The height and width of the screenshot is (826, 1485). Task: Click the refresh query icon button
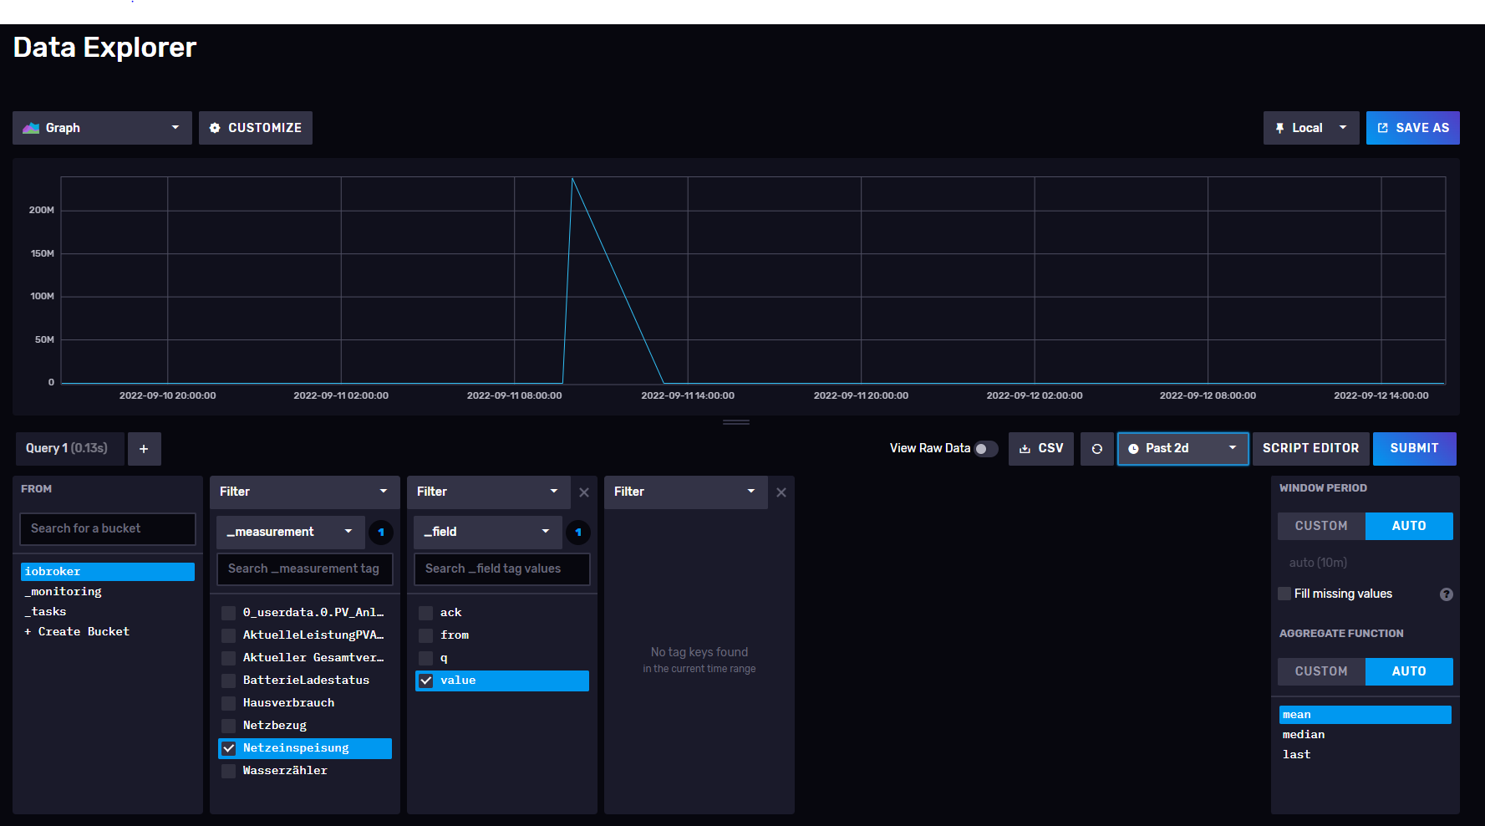coord(1096,449)
